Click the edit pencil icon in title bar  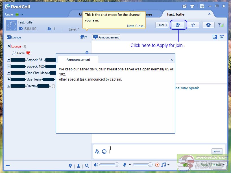pyautogui.click(x=184, y=6)
